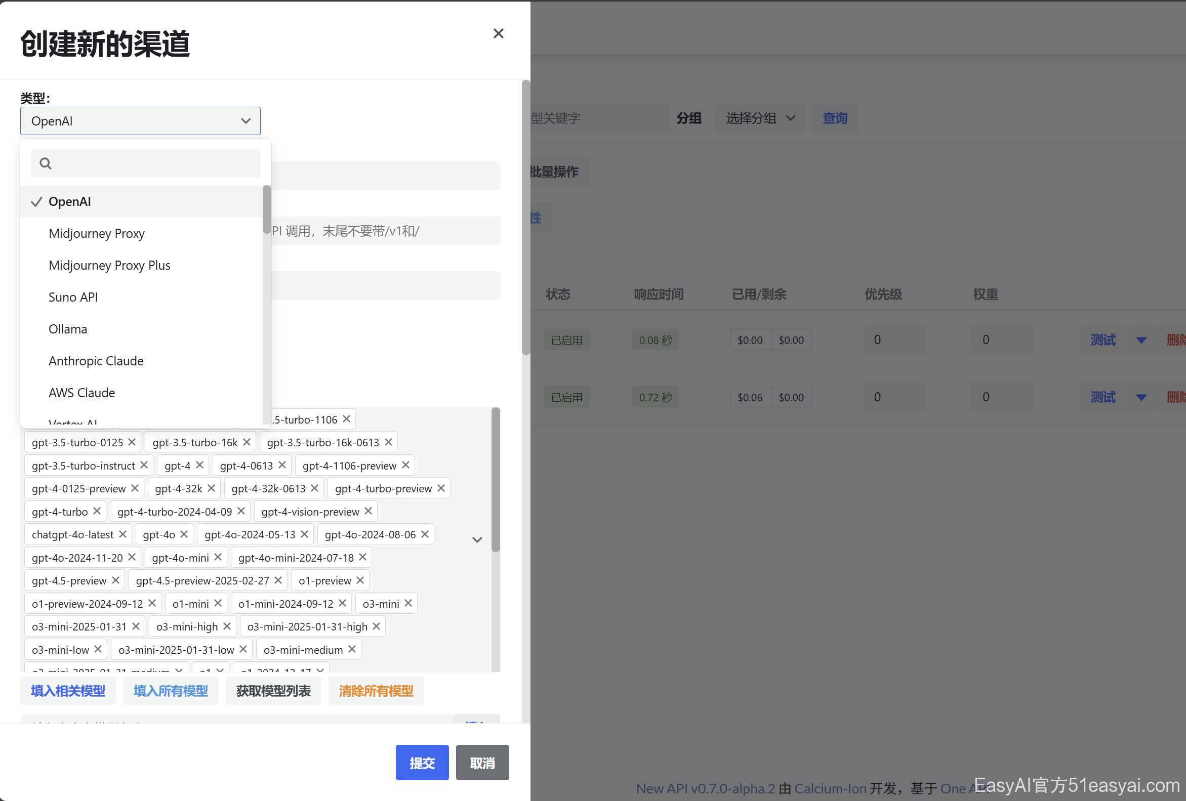Viewport: 1186px width, 801px height.
Task: Click the magnifier search icon in dropdown
Action: pos(46,163)
